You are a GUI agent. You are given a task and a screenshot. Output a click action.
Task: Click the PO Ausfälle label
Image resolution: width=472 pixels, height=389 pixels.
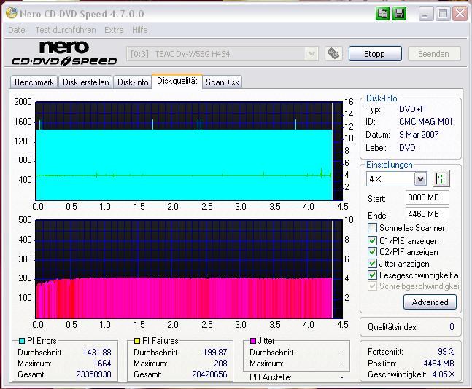click(271, 377)
